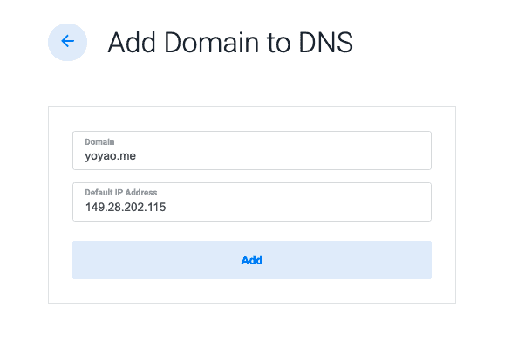This screenshot has height=349, width=518.
Task: Click the Domain field label
Action: (99, 141)
